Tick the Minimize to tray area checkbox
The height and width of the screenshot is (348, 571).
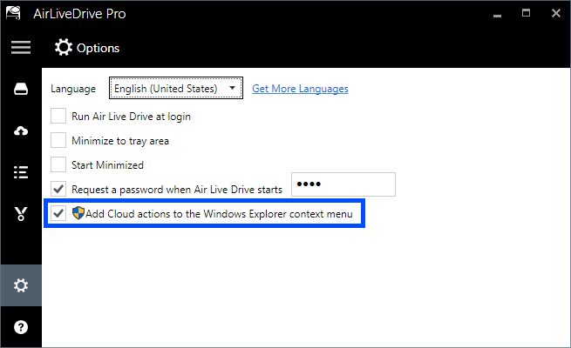[x=58, y=140]
